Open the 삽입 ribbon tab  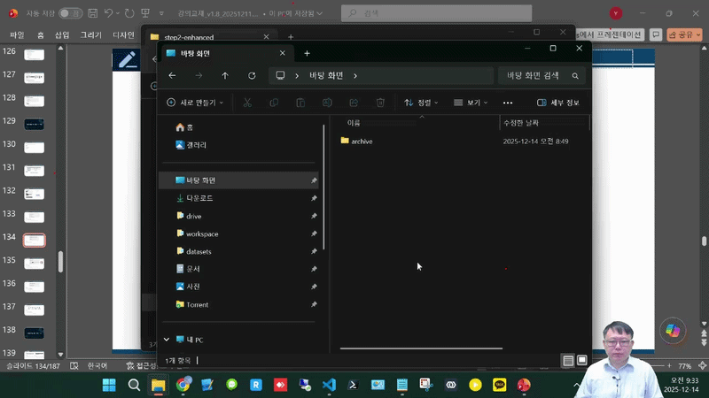(x=62, y=34)
